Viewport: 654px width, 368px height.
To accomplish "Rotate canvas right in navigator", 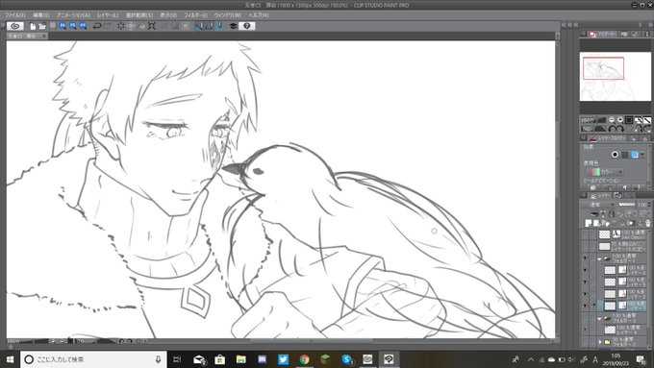I will [620, 129].
